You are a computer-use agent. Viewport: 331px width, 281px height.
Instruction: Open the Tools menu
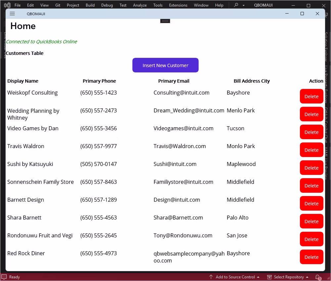click(x=158, y=5)
